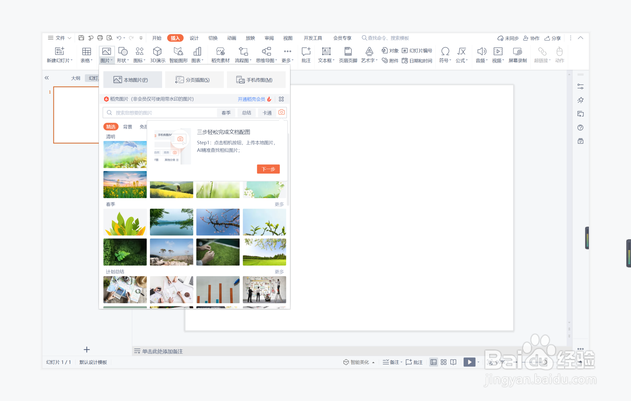
Task: Open the 3D演示 tool
Action: pyautogui.click(x=158, y=55)
